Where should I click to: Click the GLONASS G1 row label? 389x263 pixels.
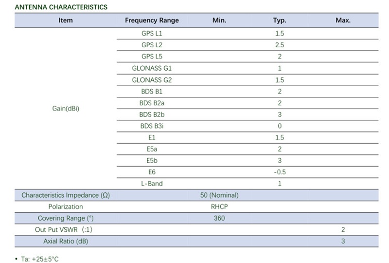pos(152,68)
